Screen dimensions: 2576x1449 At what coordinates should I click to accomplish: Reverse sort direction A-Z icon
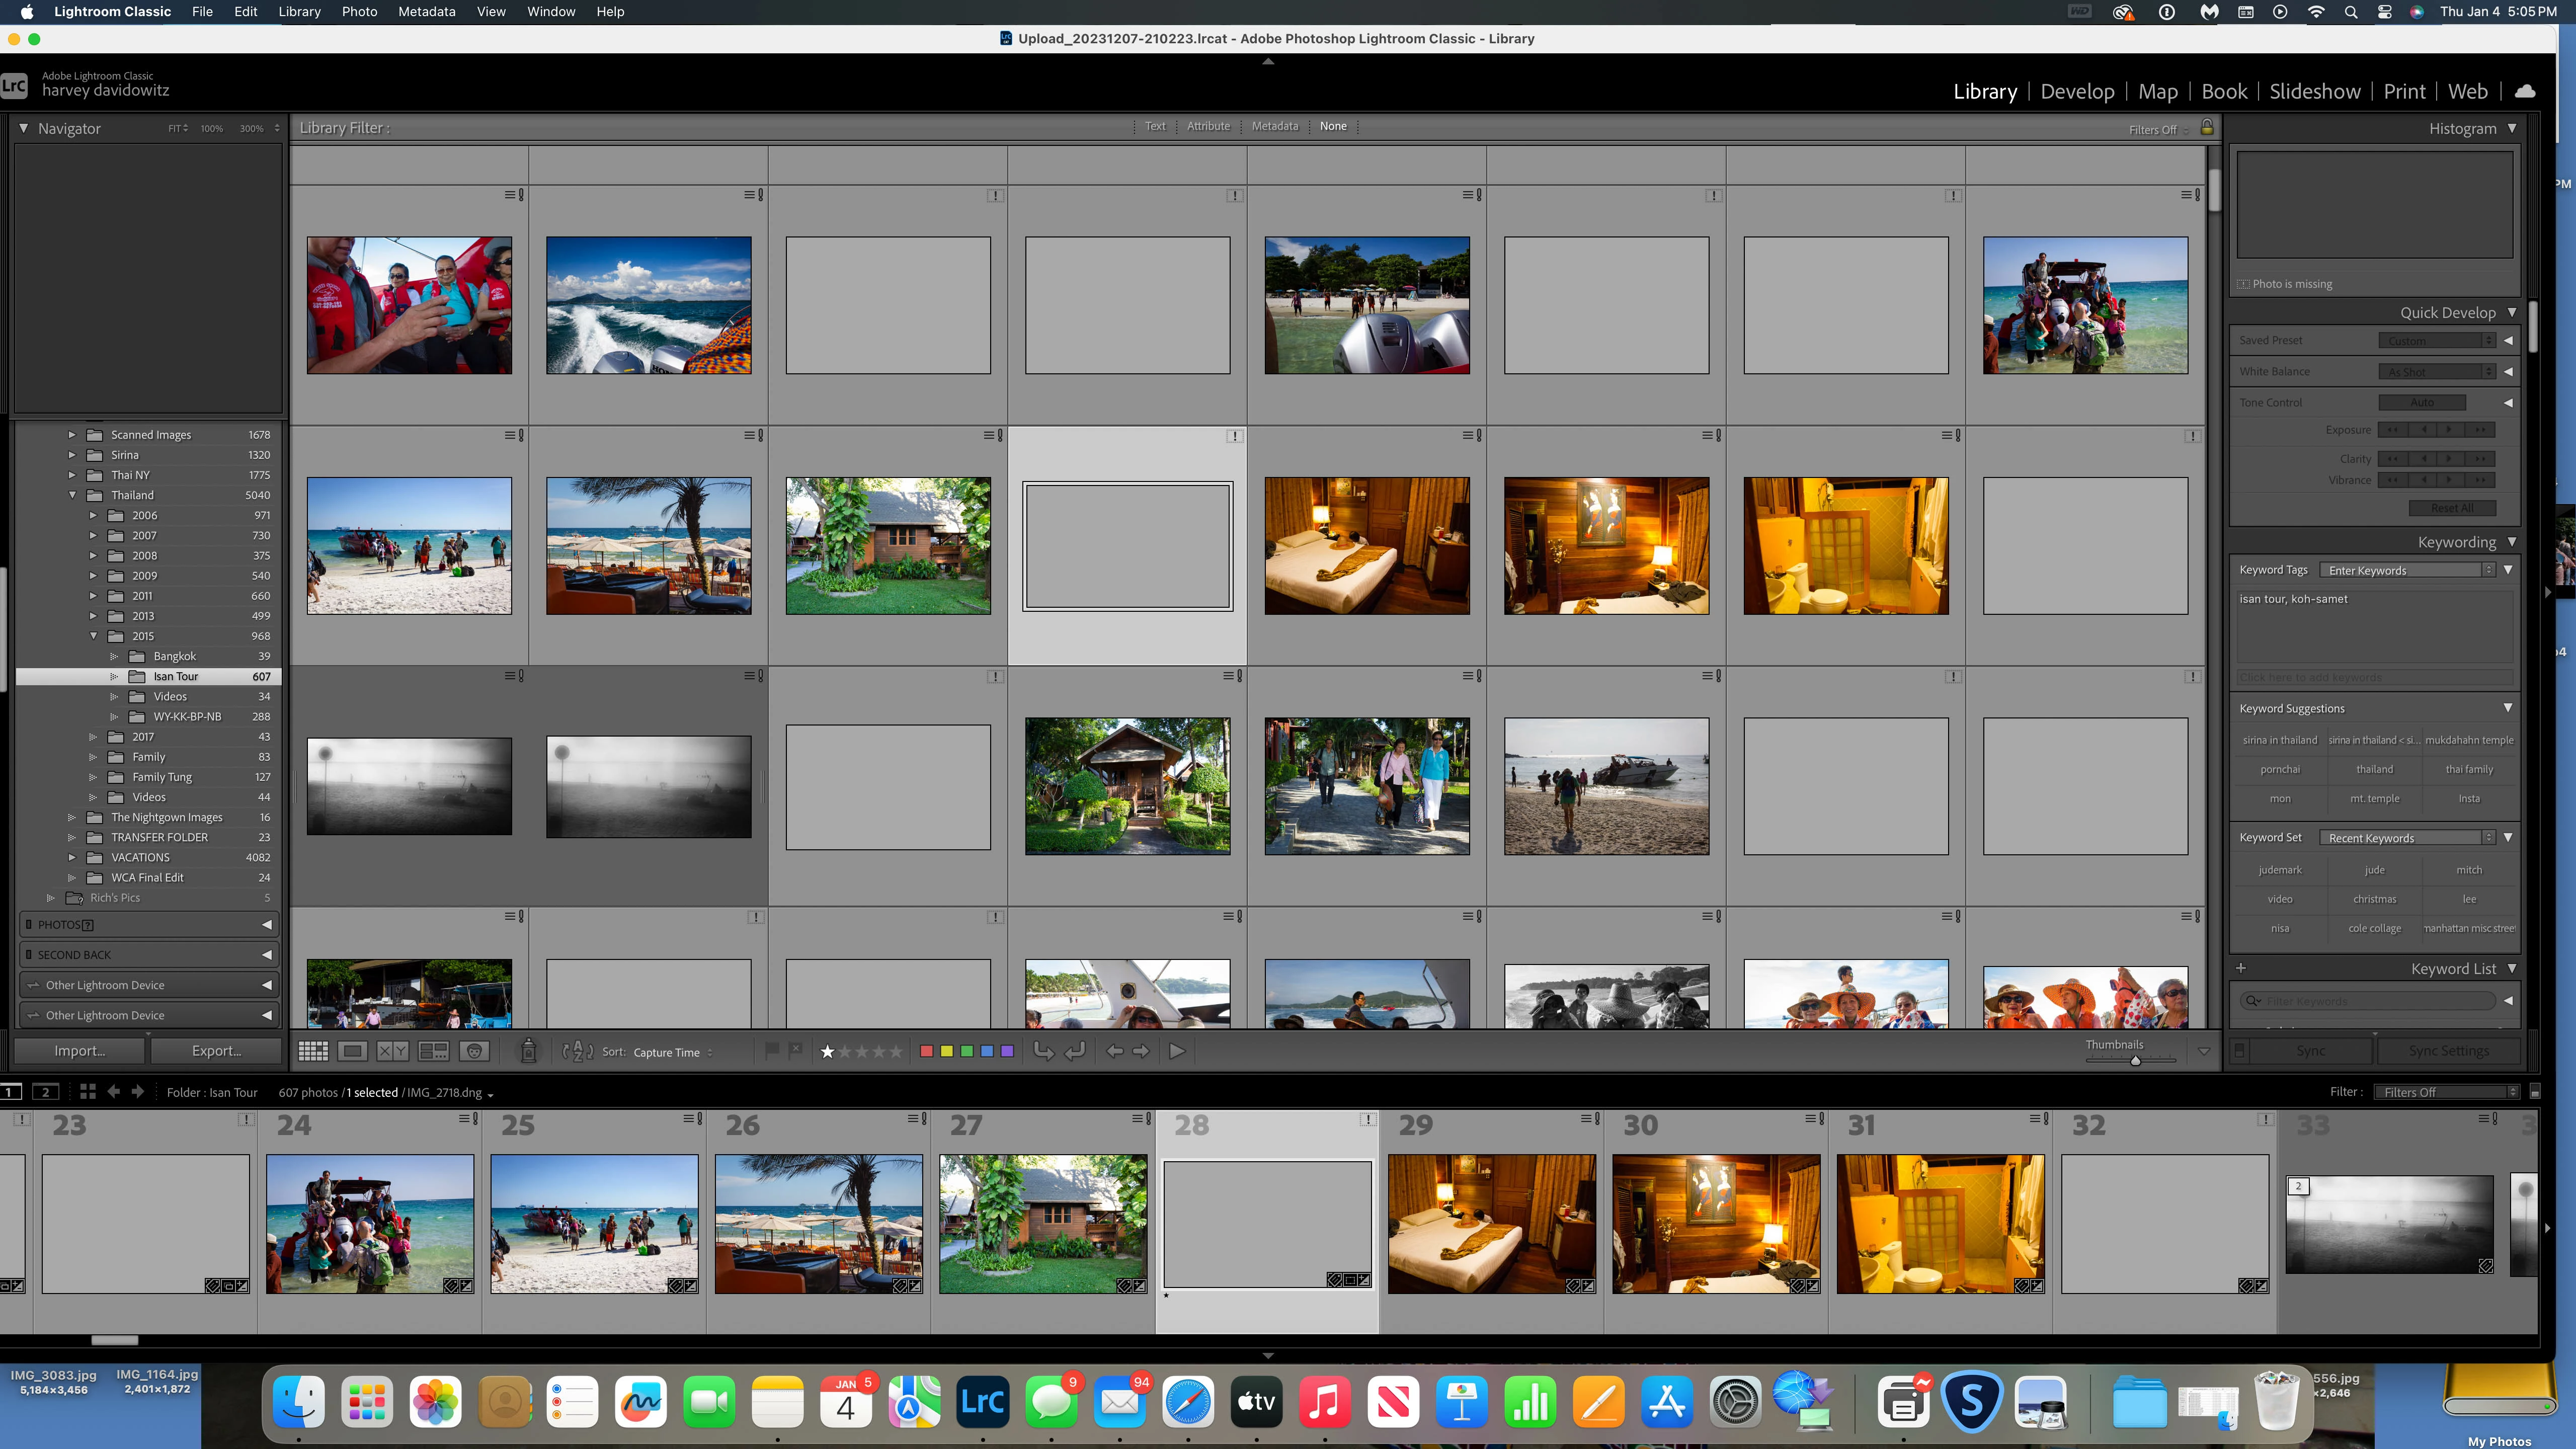(577, 1051)
